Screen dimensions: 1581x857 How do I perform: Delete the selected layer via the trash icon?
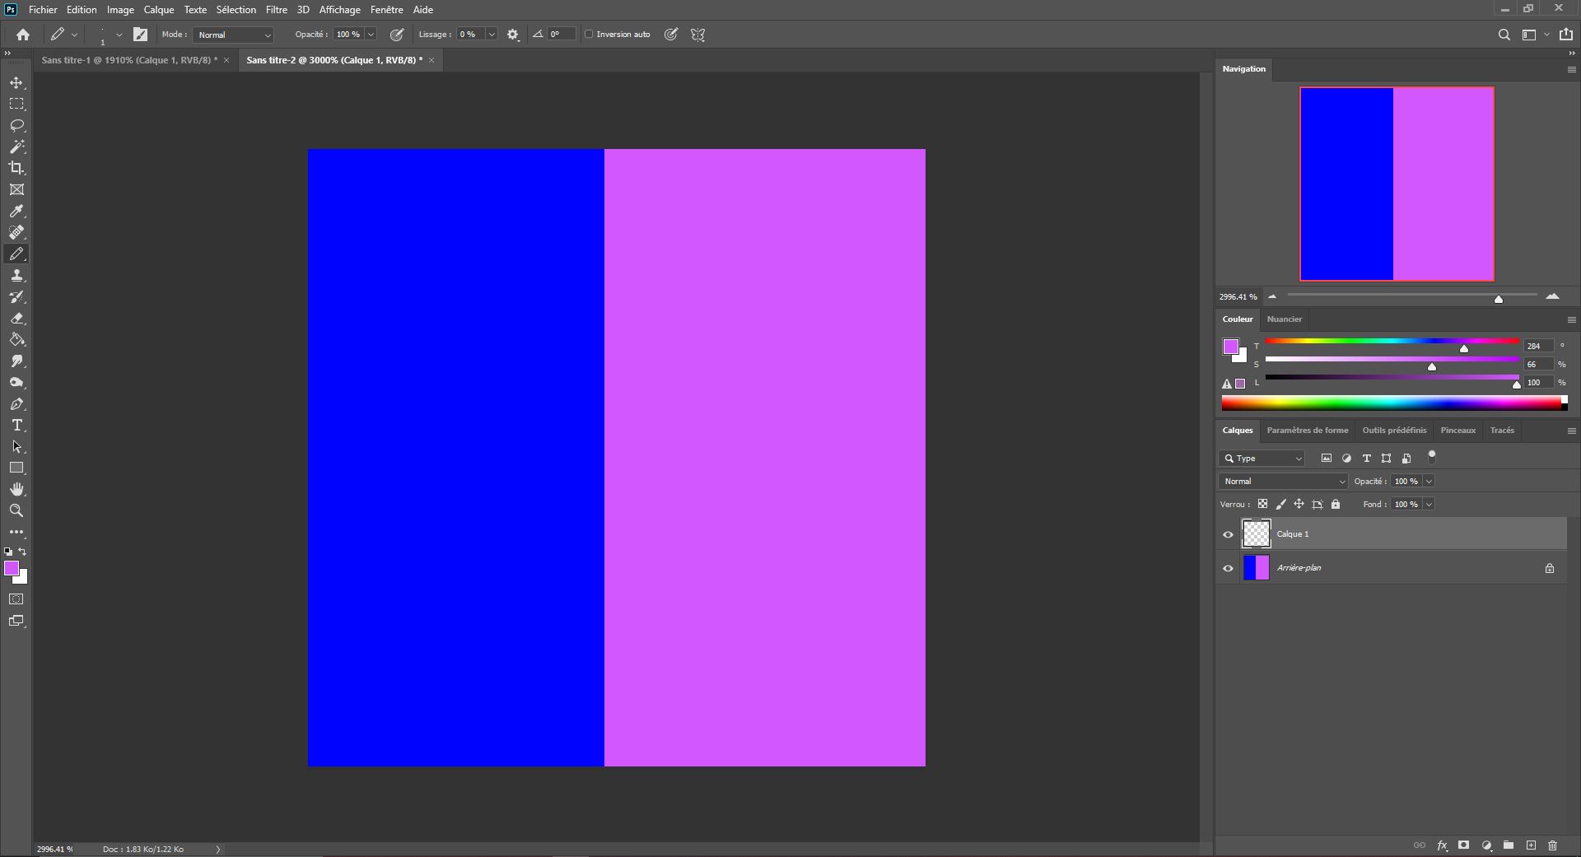coord(1553,845)
